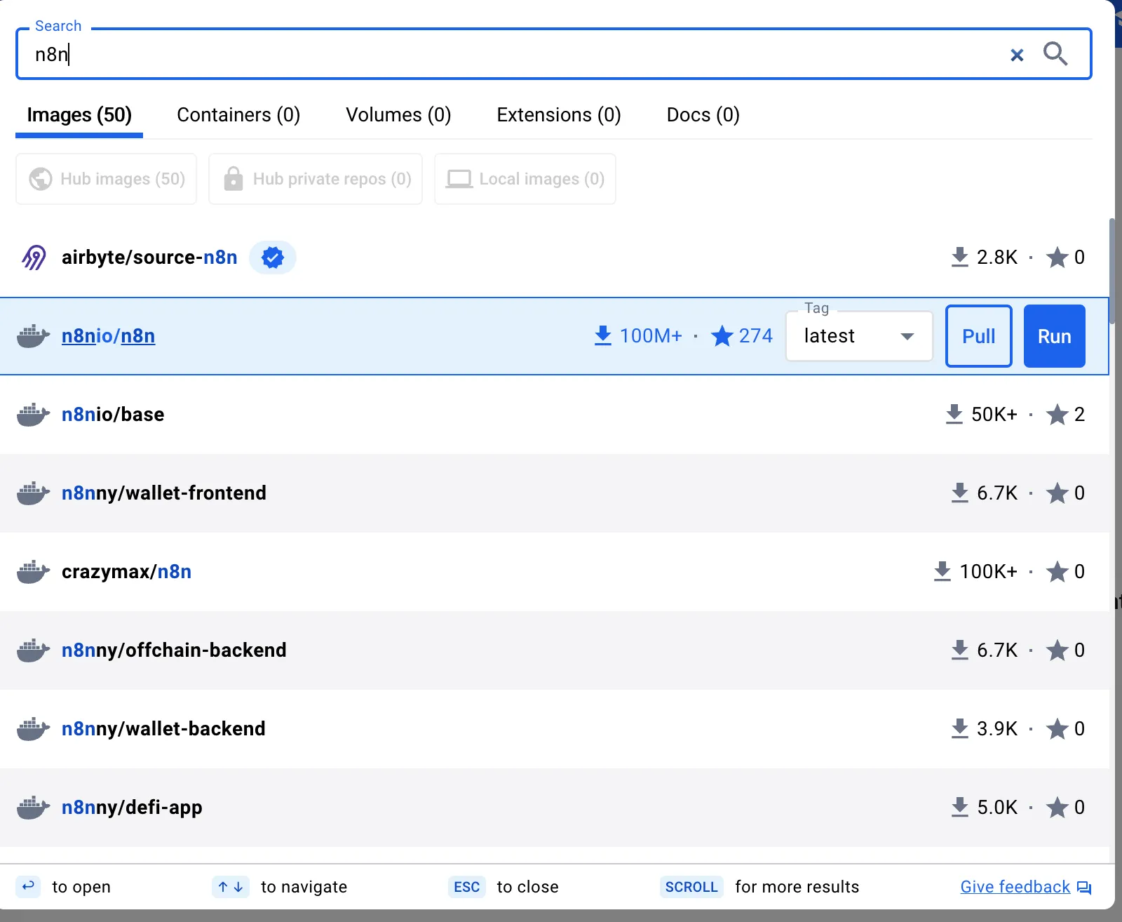Viewport: 1122px width, 922px height.
Task: Open the n8nio/n8n image link
Action: [x=109, y=336]
